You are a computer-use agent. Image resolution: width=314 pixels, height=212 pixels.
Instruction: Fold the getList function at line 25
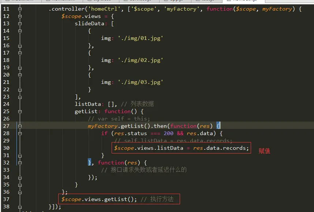pos(20,112)
